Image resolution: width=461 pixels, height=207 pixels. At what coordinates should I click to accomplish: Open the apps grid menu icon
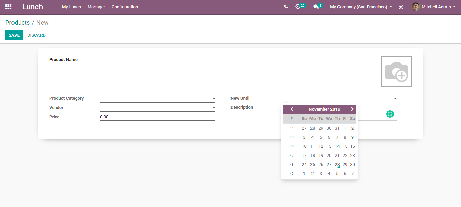(x=8, y=7)
